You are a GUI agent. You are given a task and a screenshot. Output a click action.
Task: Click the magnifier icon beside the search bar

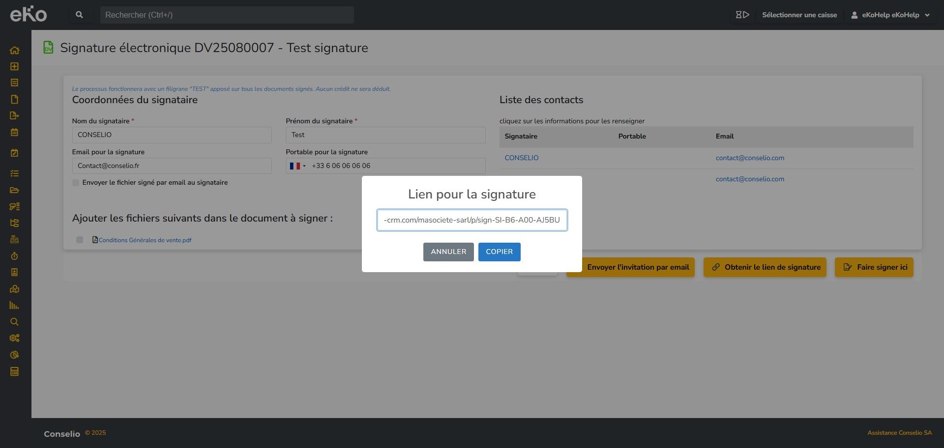tap(79, 15)
